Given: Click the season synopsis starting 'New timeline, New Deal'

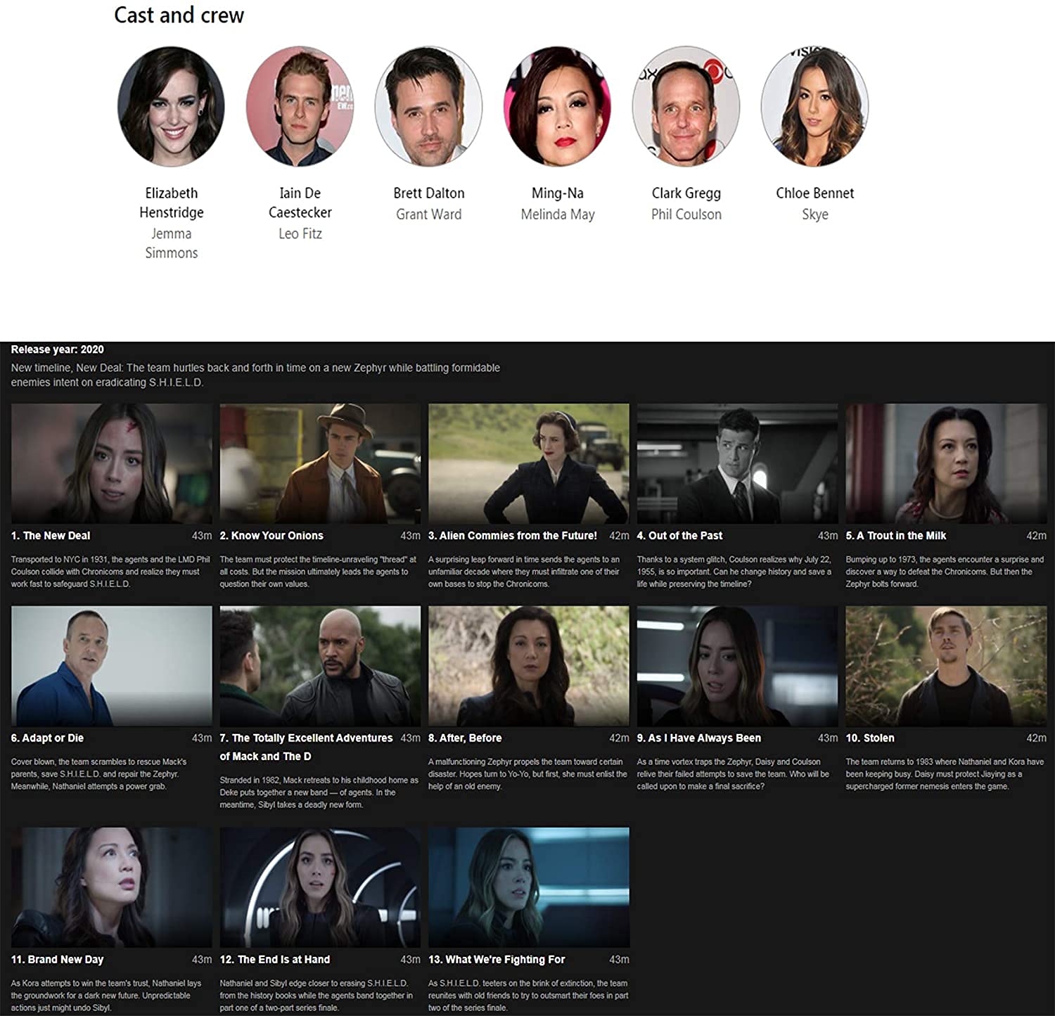Looking at the screenshot, I should 255,375.
